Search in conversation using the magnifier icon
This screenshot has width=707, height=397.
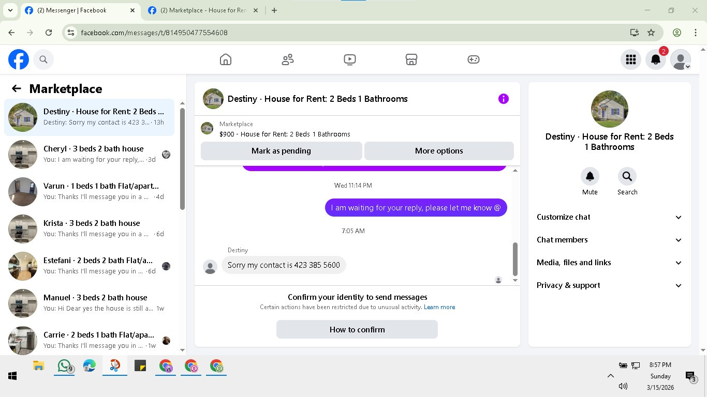(627, 176)
